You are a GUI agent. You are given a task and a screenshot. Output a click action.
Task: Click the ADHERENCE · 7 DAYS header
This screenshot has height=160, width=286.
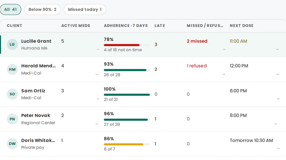(x=126, y=25)
